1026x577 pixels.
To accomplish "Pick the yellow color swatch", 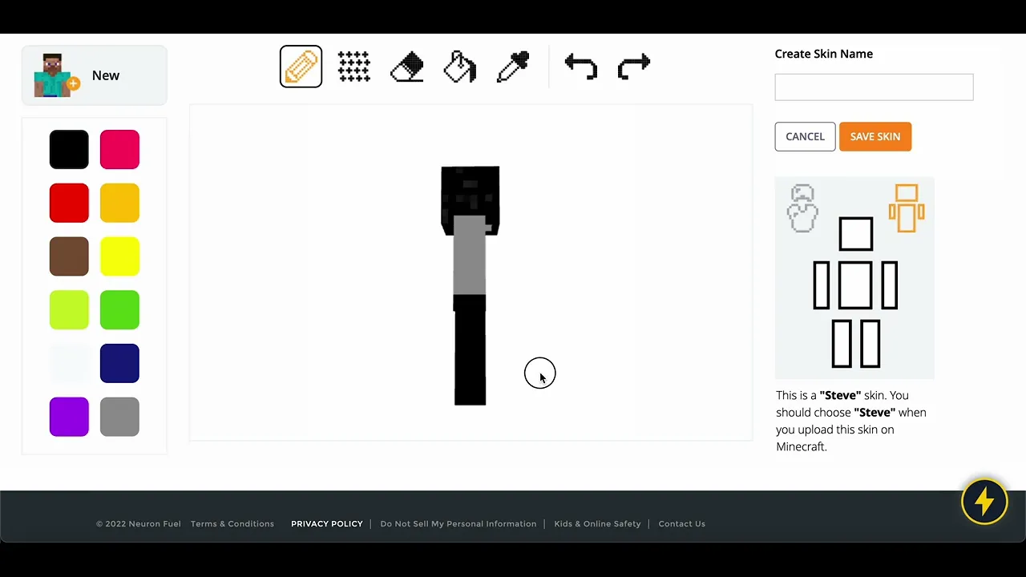I will [119, 256].
